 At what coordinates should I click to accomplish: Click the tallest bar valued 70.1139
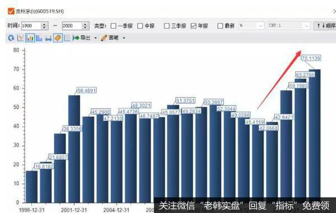(x=315, y=136)
